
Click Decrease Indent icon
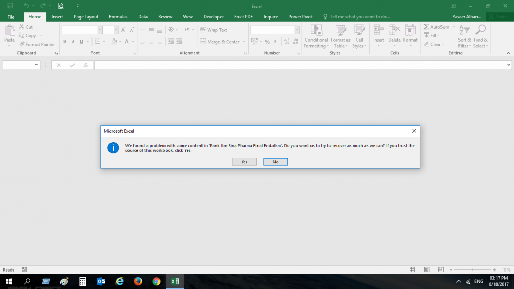(x=171, y=41)
